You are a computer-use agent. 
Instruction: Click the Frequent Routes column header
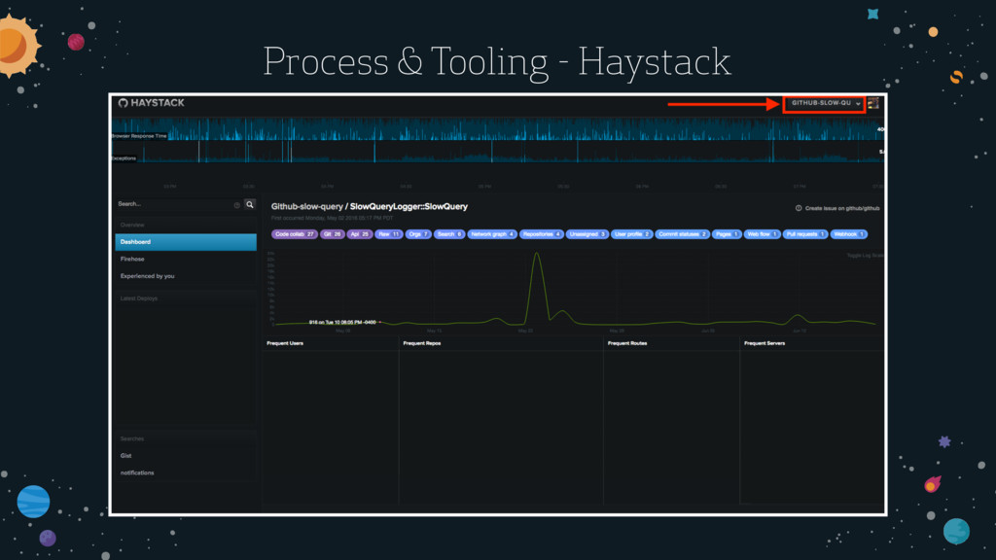pos(627,343)
